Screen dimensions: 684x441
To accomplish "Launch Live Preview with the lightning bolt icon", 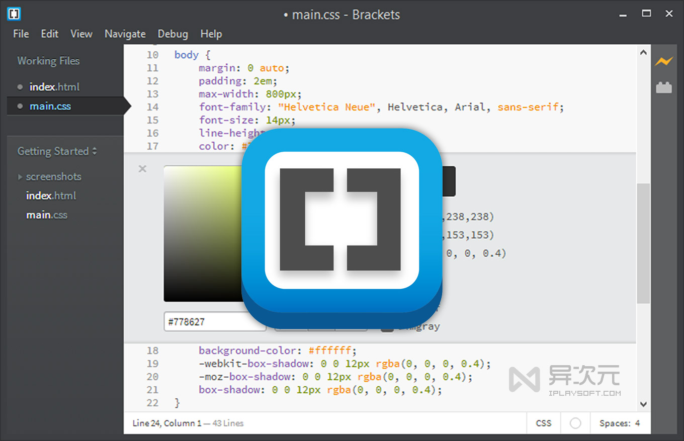I will [664, 61].
